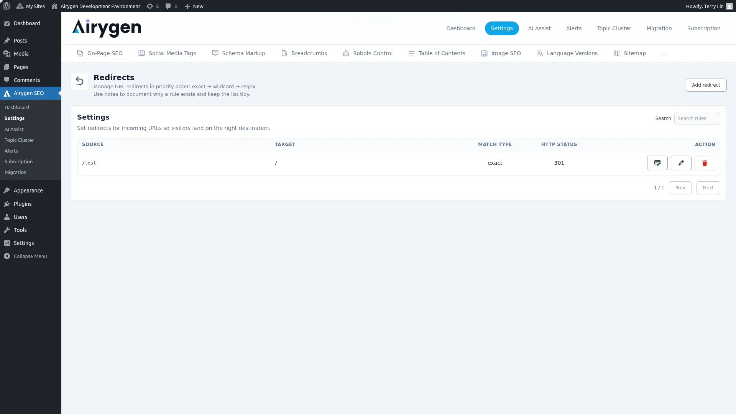This screenshot has width=736, height=414.
Task: Click the HTTP STATUS column header
Action: tap(559, 145)
